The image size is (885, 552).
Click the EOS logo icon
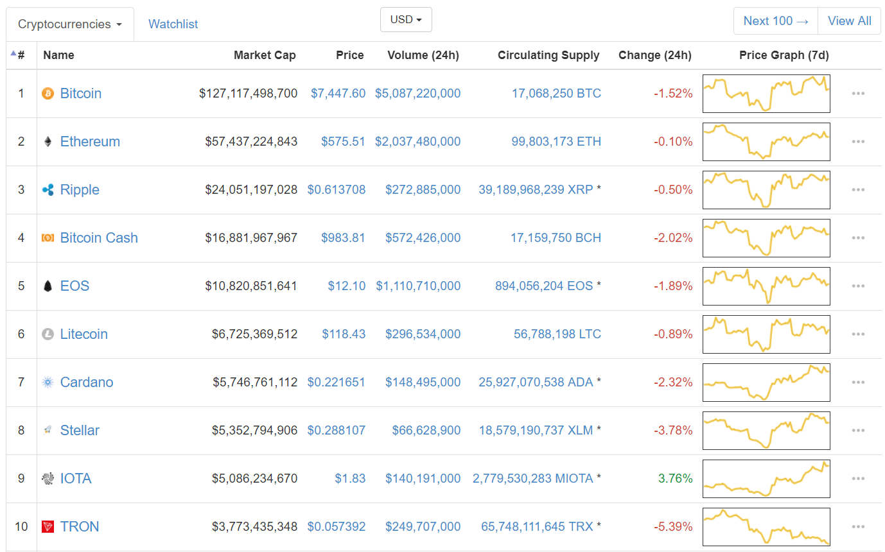(x=47, y=286)
